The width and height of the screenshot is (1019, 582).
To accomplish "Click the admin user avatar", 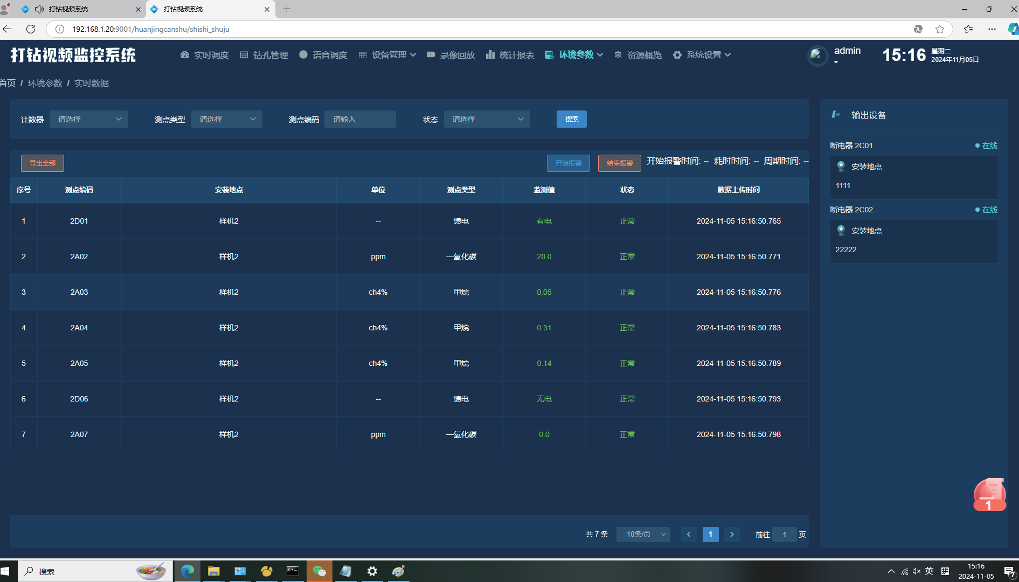I will coord(817,56).
